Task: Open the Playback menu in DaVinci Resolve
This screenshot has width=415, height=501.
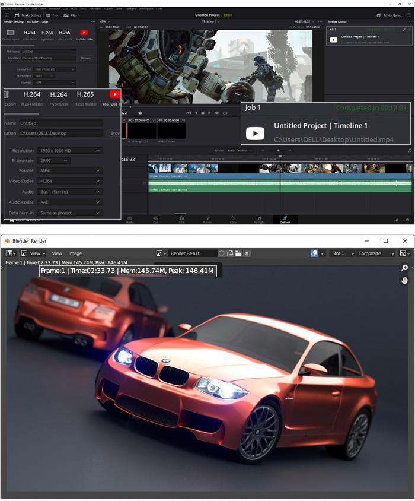Action: pyautogui.click(x=95, y=9)
